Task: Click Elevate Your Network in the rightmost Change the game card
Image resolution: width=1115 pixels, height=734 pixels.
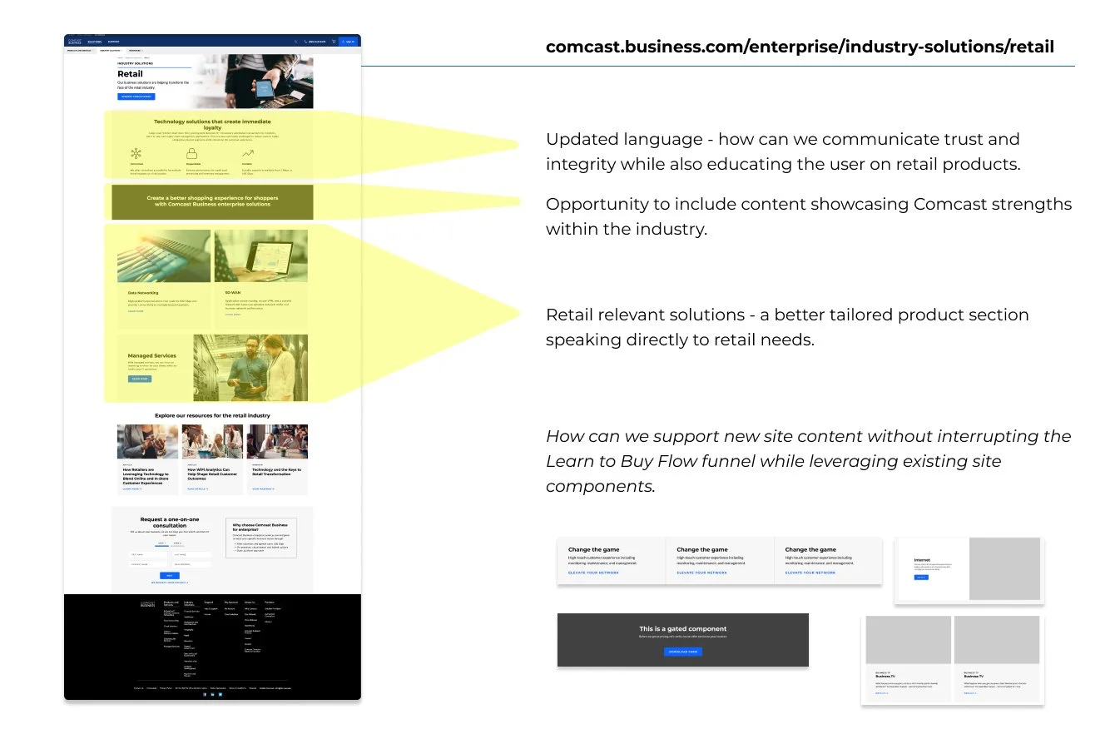Action: pyautogui.click(x=810, y=573)
